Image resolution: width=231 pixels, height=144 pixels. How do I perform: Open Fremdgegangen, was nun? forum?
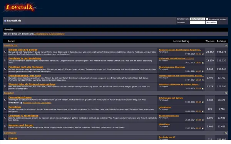click(x=25, y=76)
